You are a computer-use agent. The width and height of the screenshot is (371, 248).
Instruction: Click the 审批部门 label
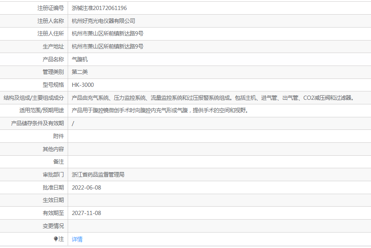53,175
